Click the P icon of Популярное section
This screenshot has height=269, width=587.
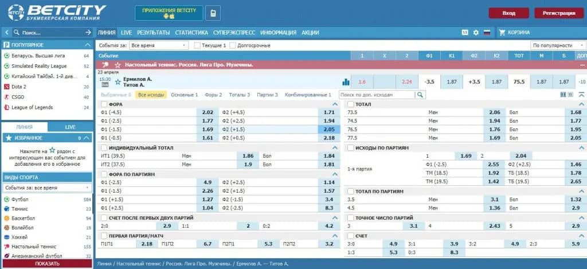6,45
